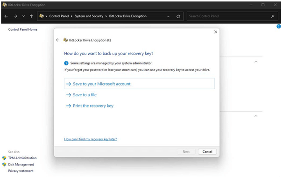The height and width of the screenshot is (177, 282).
Task: Click the 'How do you want to back up' heading
Action: pos(109,53)
